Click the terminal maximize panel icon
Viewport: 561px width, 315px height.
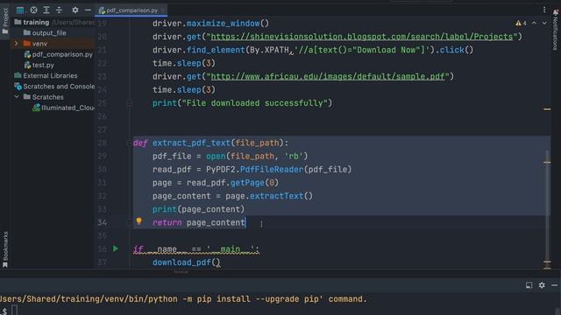pos(529,285)
